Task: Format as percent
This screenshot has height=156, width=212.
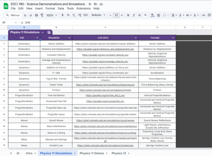Action: coord(68,15)
